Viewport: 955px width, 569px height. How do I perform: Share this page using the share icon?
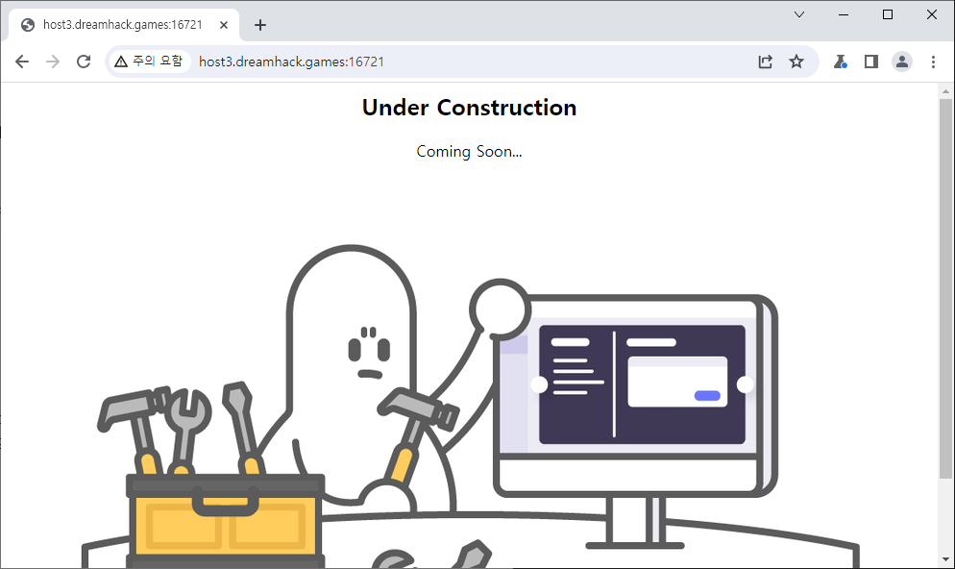coord(766,62)
